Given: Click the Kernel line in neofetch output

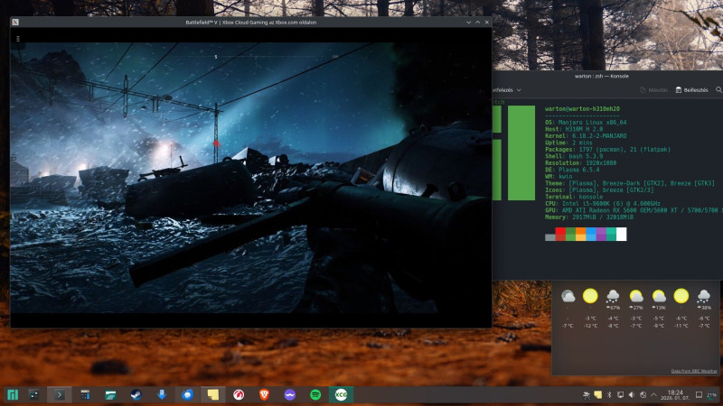Looking at the screenshot, I should (x=586, y=136).
